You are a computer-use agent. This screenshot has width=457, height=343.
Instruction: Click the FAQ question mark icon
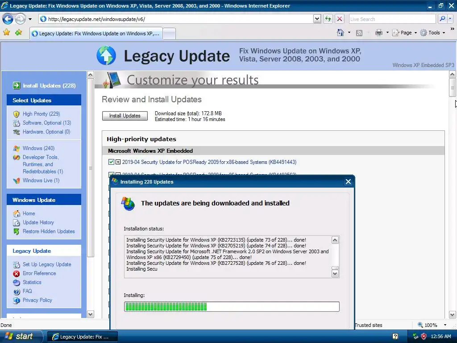(17, 291)
